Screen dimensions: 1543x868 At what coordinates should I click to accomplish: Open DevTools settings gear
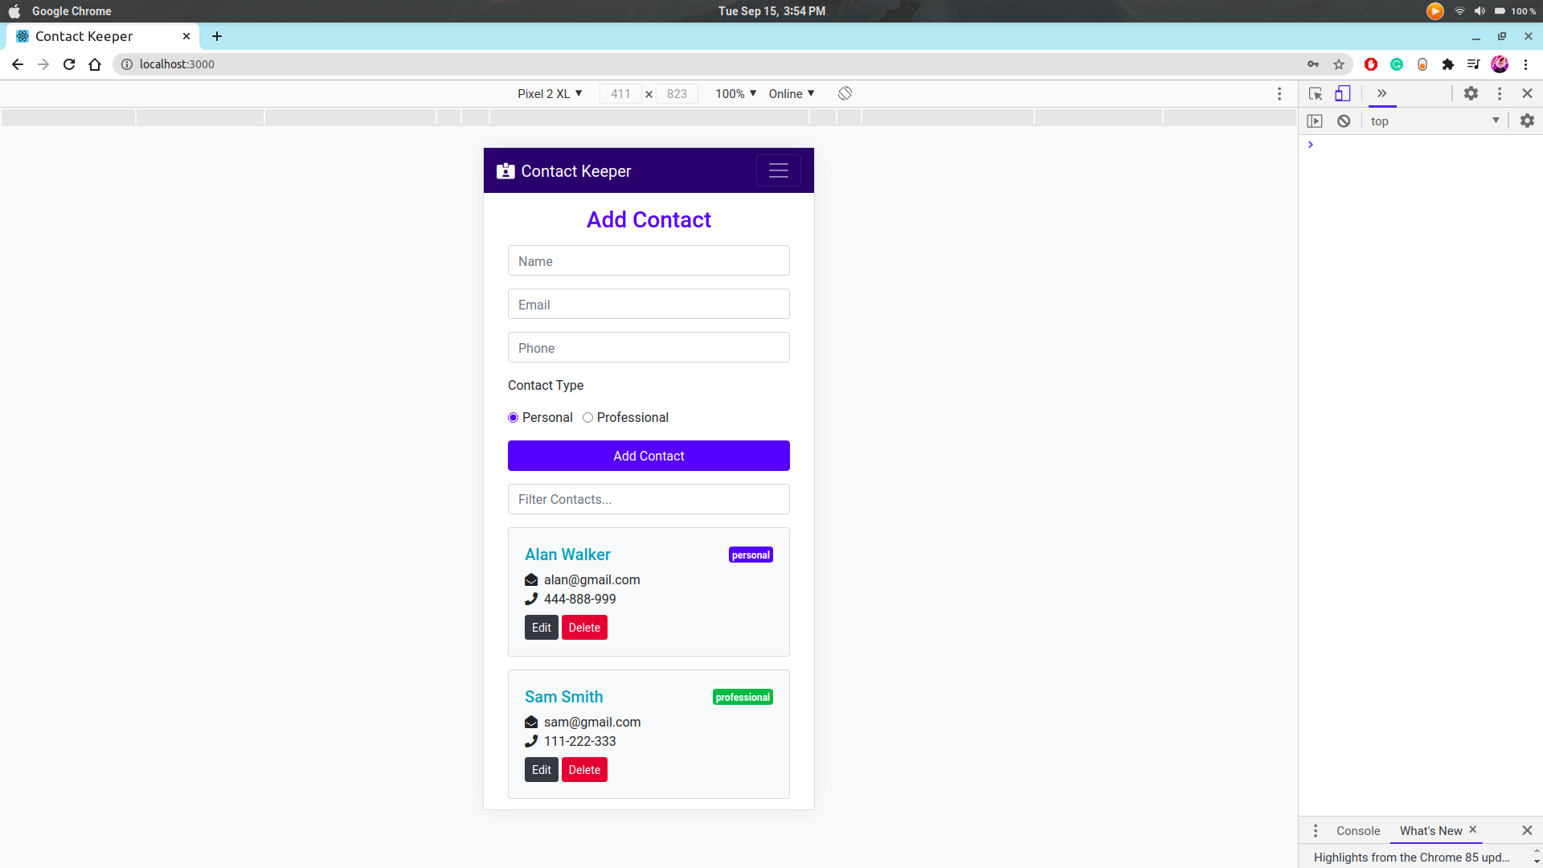1471,93
